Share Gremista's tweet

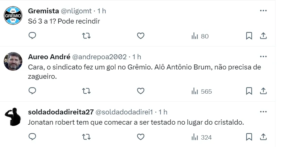click(x=263, y=36)
